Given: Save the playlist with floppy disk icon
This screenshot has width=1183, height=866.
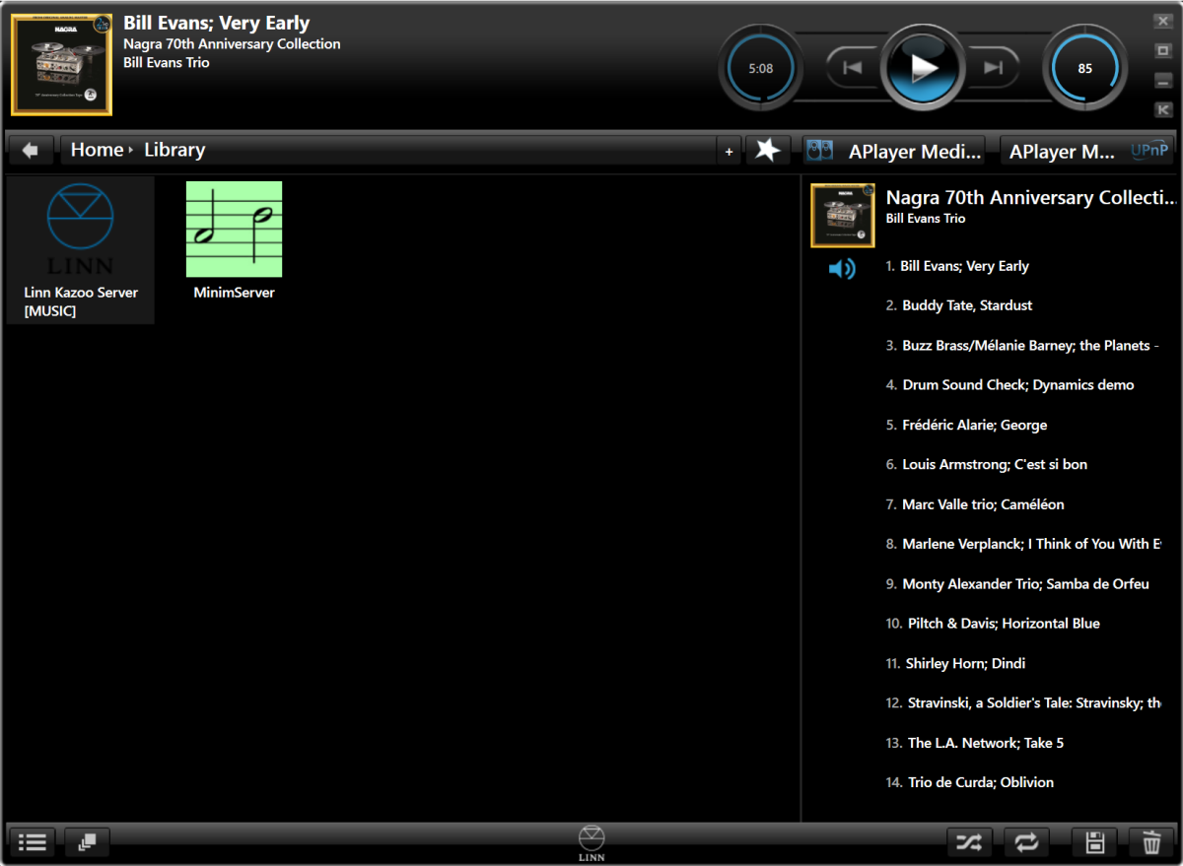Looking at the screenshot, I should [1094, 842].
